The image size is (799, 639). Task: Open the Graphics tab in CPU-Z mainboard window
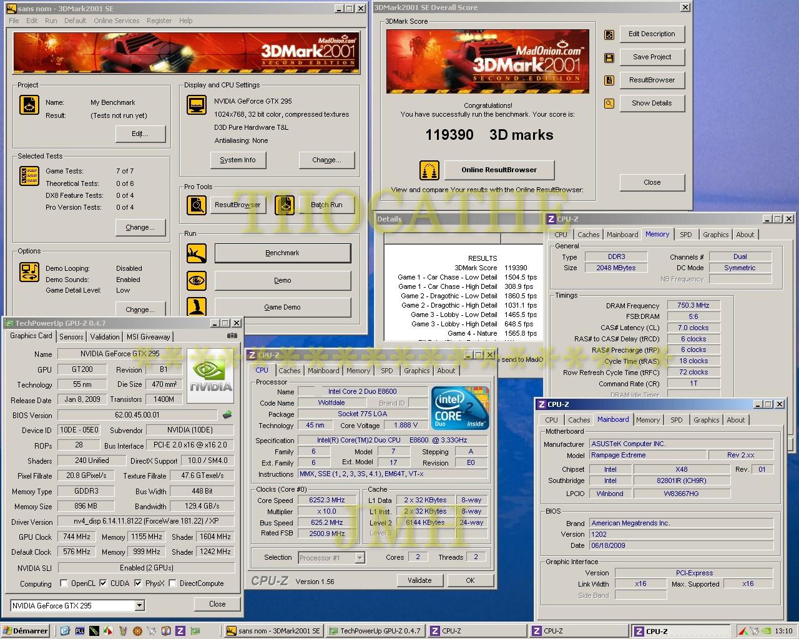(x=707, y=420)
